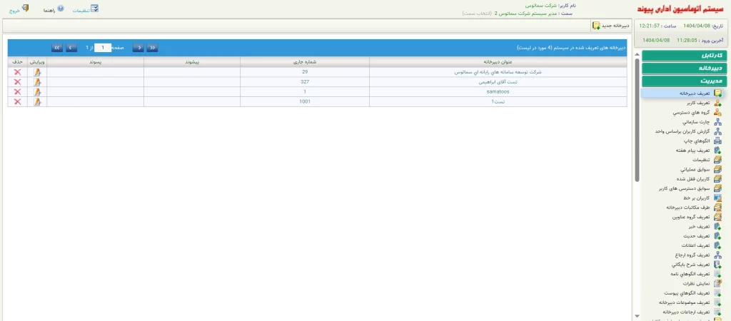Click the page number input field

click(103, 48)
